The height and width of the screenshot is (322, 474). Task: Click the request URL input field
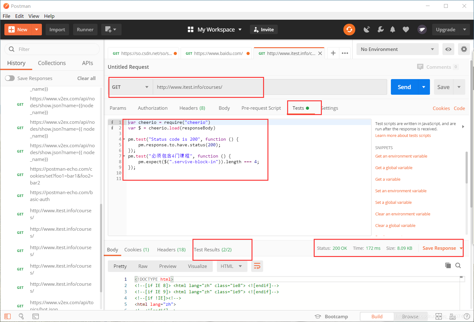coord(270,87)
